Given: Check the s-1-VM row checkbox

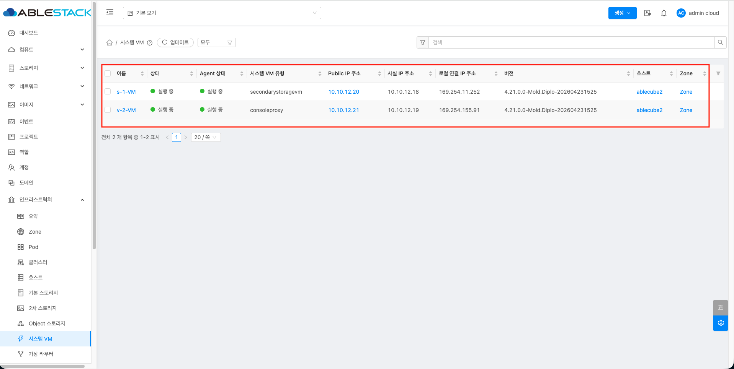Looking at the screenshot, I should click(x=108, y=92).
